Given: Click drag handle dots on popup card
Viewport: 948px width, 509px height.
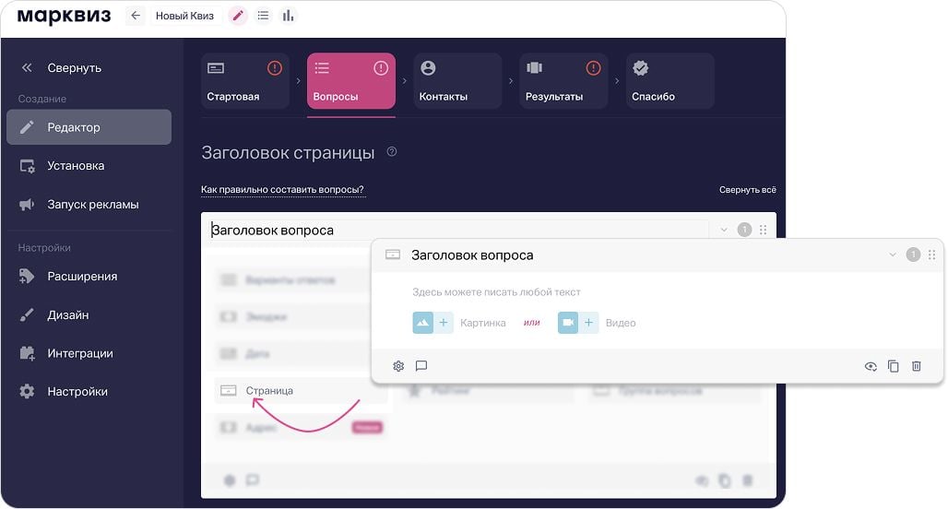Looking at the screenshot, I should pyautogui.click(x=931, y=255).
